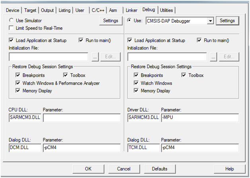
Task: Open the Utilities tab
Action: [166, 10]
